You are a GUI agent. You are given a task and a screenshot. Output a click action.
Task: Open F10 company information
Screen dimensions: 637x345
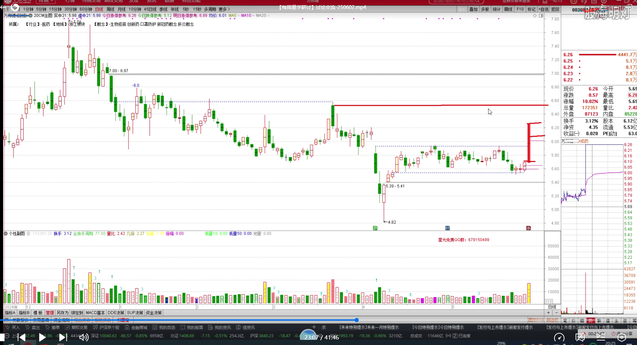pyautogui.click(x=520, y=9)
